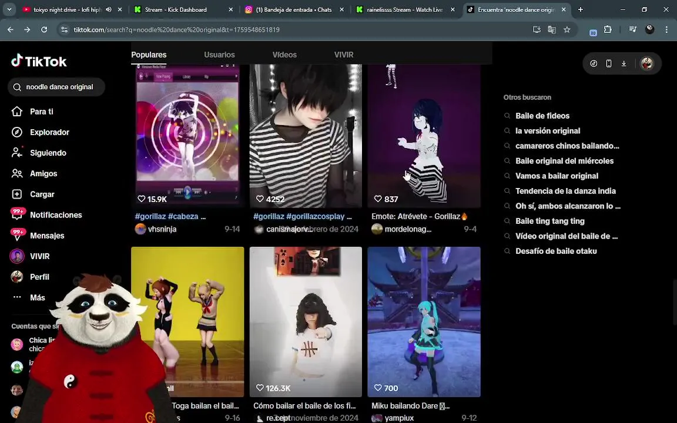Screen dimensions: 677x423
Task: Open video with 126.3K likes
Action: [x=306, y=321]
